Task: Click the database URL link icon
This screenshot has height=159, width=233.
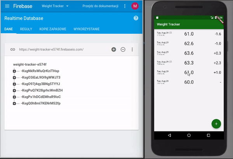Action: point(13,49)
